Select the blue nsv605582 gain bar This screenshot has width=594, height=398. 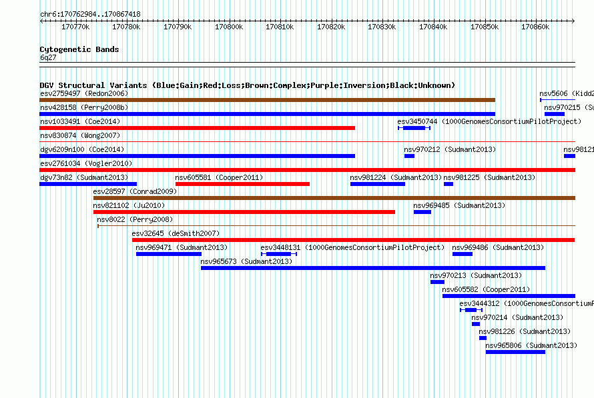coord(509,296)
